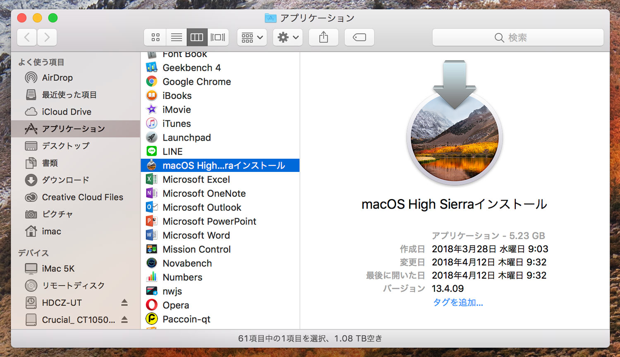The image size is (620, 357).
Task: Click the Mission Control icon
Action: click(x=152, y=249)
